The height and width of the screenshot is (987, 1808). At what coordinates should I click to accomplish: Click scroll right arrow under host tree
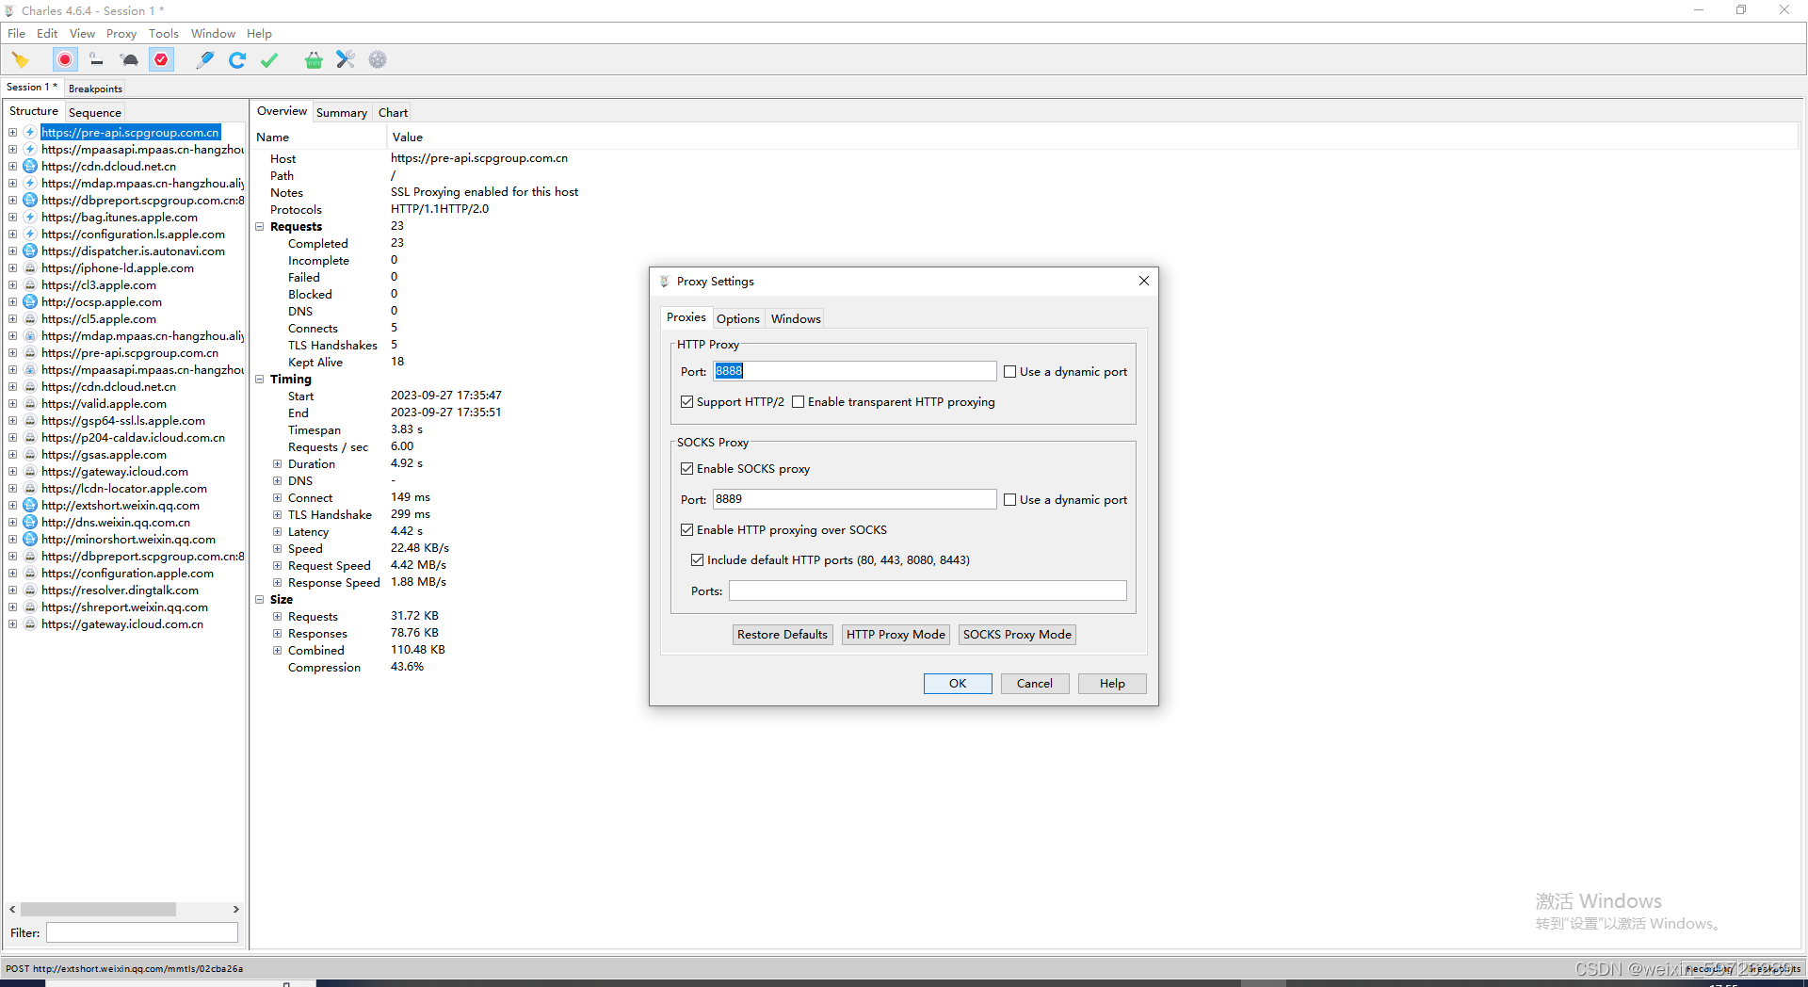click(235, 910)
